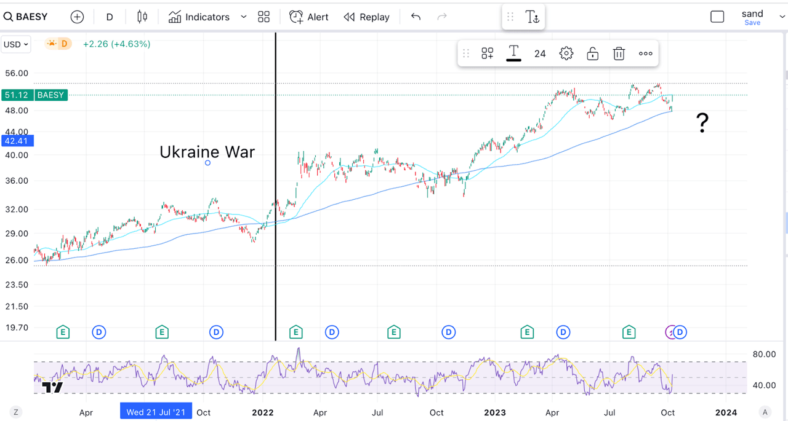Open candlestick chart style picker
This screenshot has width=788, height=421.
coord(142,17)
